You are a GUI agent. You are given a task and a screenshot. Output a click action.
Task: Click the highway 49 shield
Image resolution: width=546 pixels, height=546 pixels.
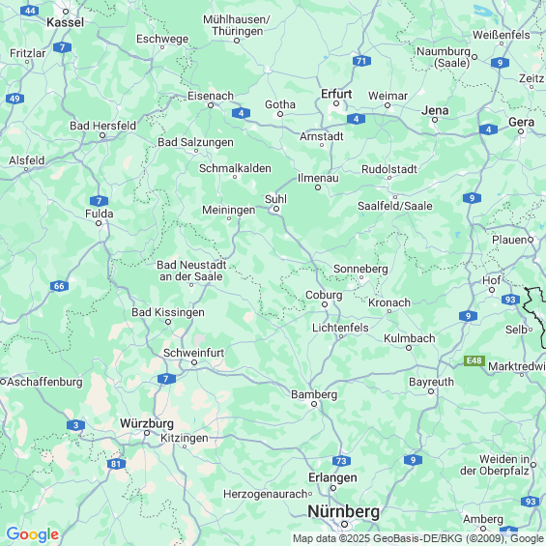coord(14,99)
